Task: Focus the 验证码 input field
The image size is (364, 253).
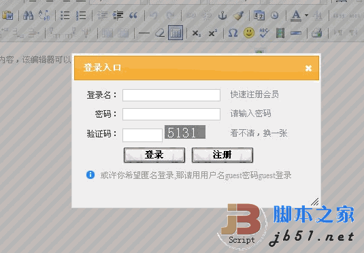Action: pyautogui.click(x=142, y=135)
